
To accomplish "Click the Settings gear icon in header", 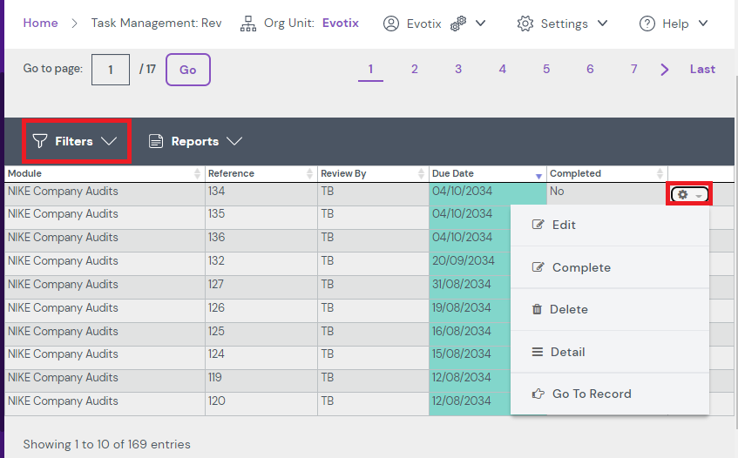I will (525, 24).
